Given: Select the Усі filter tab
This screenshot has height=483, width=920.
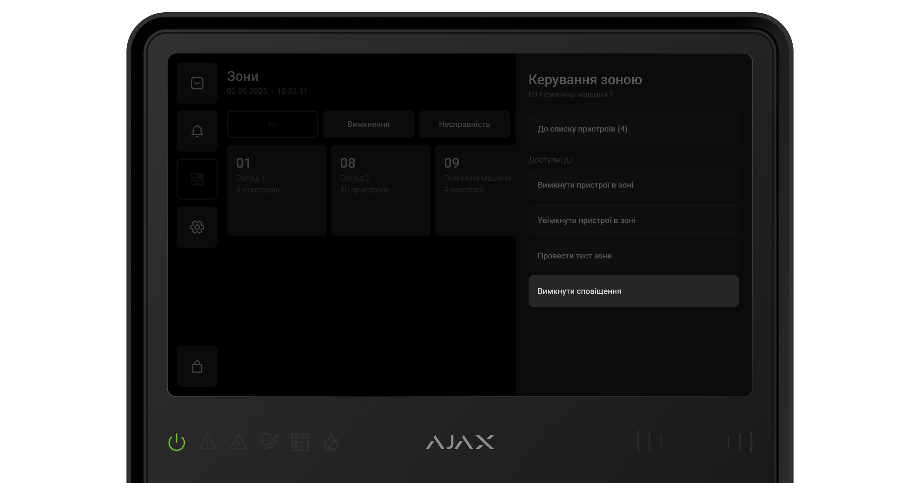Looking at the screenshot, I should coord(273,124).
